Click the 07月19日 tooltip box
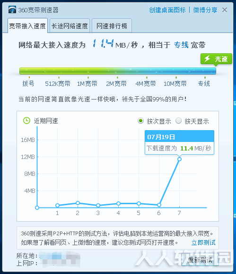236x274 pixels. (179, 142)
